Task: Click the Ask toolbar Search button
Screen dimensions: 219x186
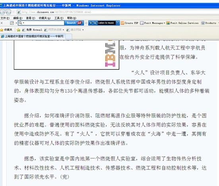Action: point(74,23)
